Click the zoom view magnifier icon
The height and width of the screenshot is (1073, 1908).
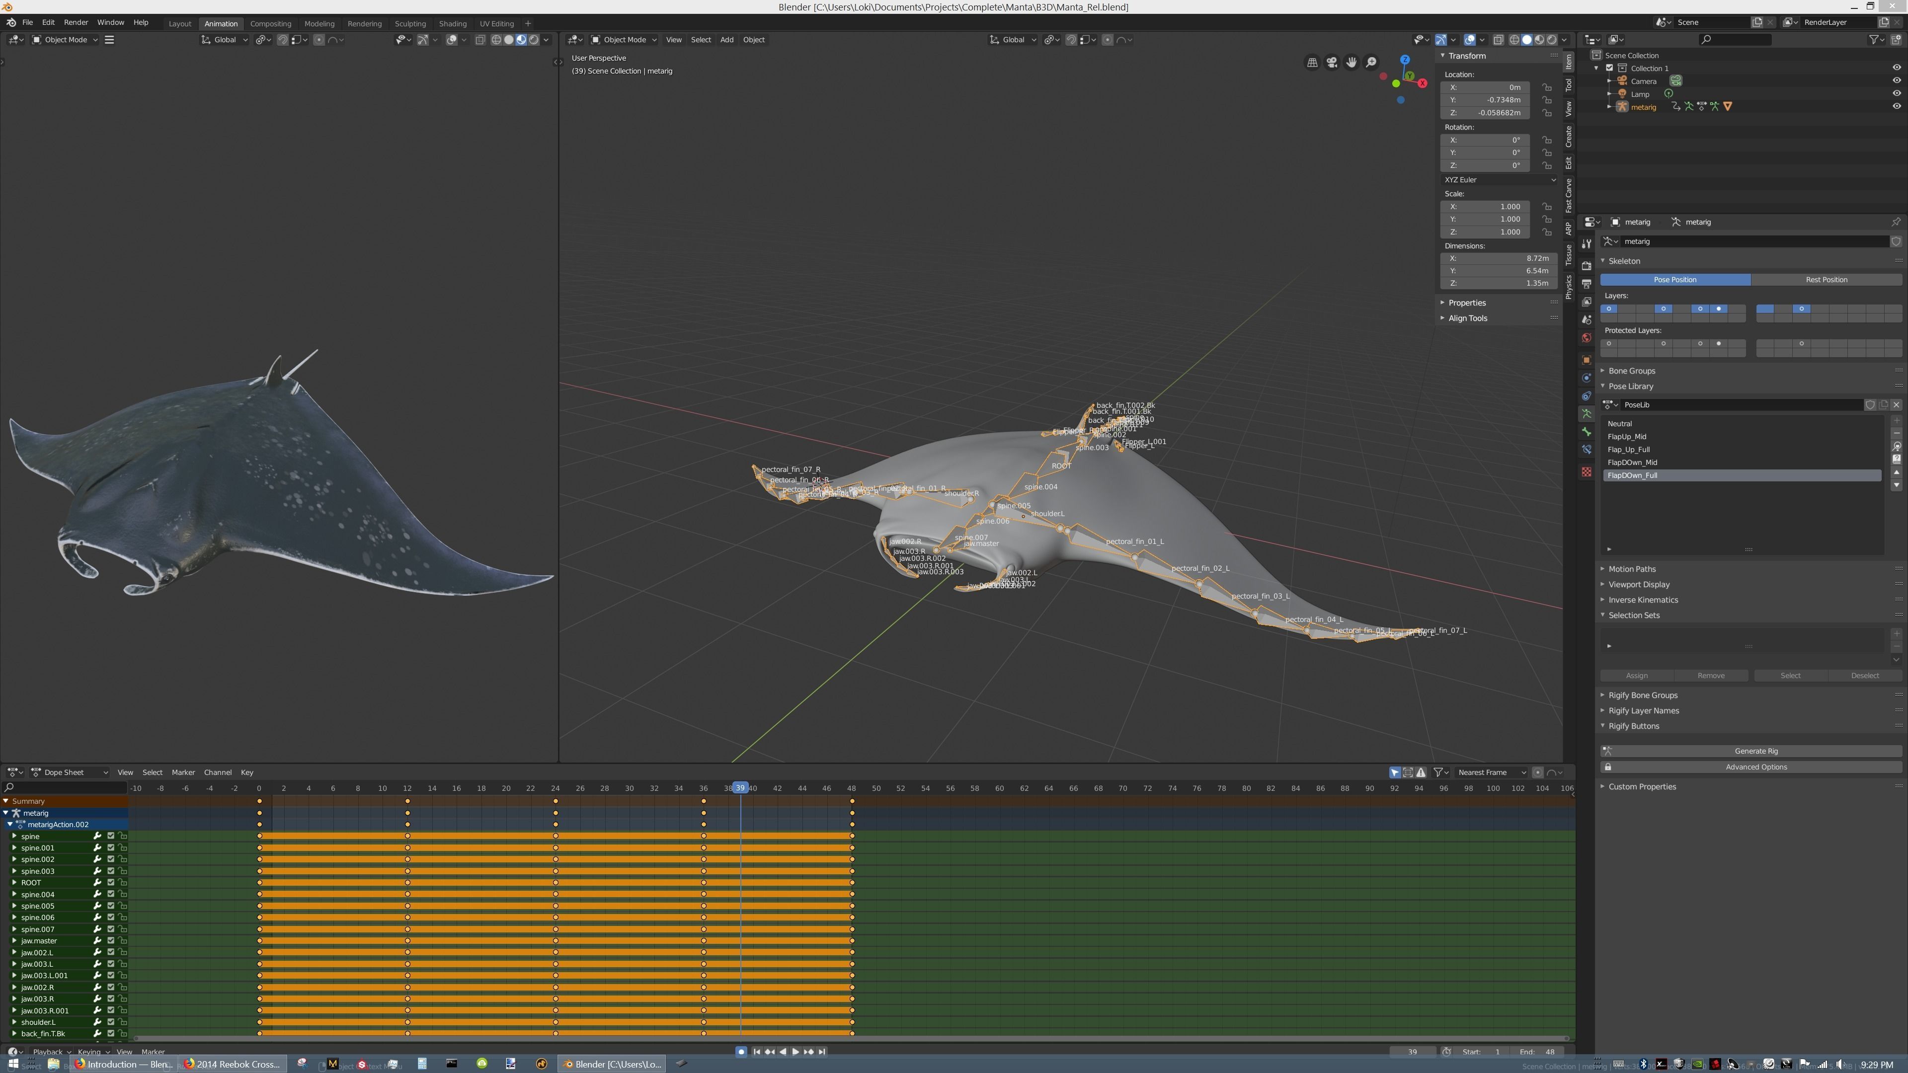1372,63
